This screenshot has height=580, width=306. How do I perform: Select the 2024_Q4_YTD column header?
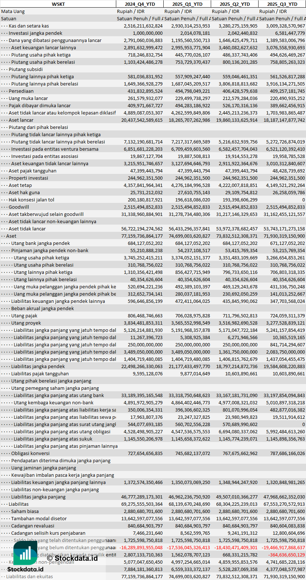tap(140, 4)
